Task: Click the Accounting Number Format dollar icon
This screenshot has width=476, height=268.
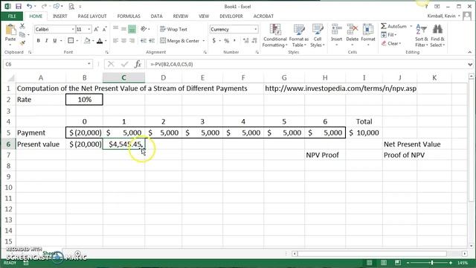Action: coord(214,40)
